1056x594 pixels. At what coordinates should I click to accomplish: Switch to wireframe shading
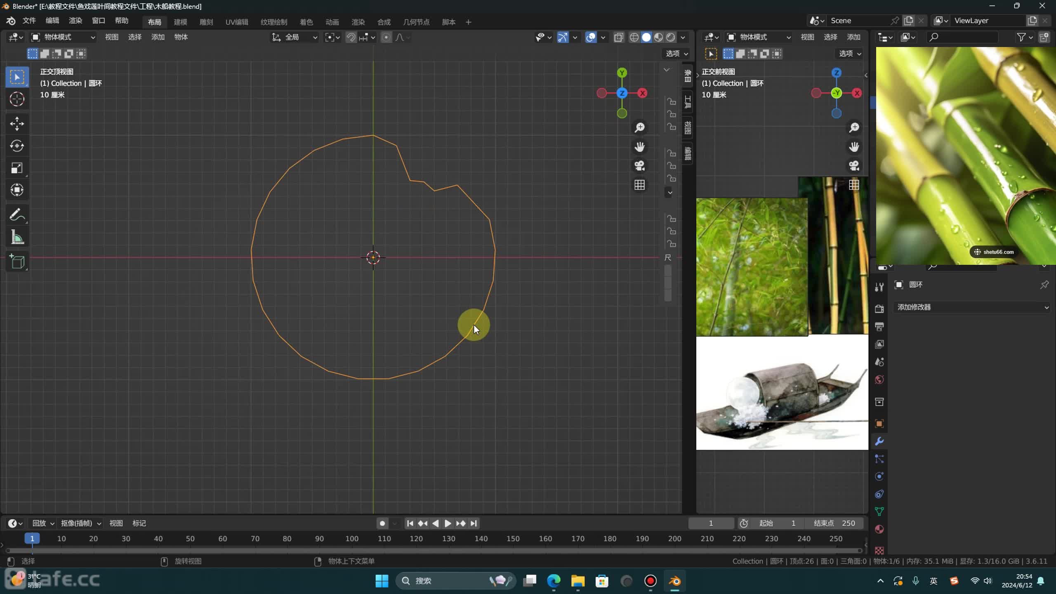pos(634,37)
